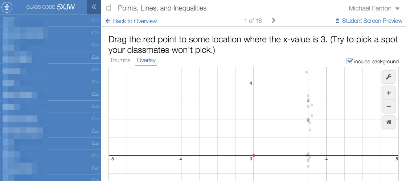The height and width of the screenshot is (181, 406).
Task: Reset graph view with home icon
Action: point(389,122)
